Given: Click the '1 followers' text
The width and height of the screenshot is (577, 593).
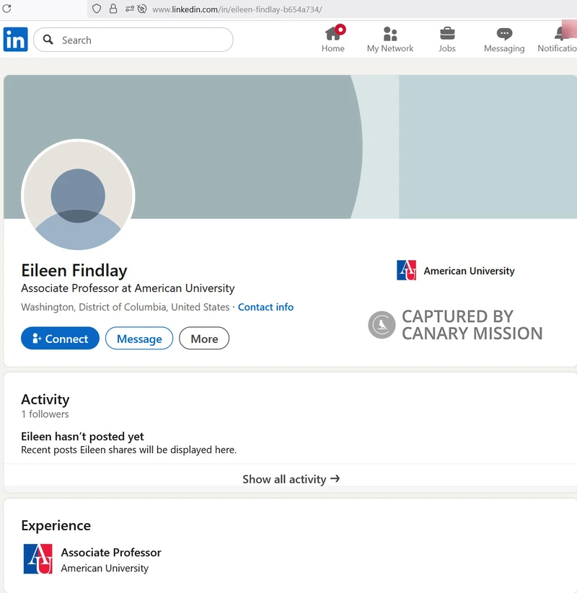Looking at the screenshot, I should [x=45, y=414].
